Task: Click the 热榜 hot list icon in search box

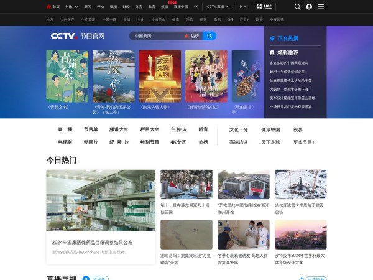Action: coord(192,36)
